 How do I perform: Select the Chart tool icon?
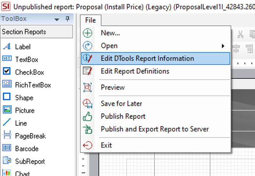click(x=7, y=173)
